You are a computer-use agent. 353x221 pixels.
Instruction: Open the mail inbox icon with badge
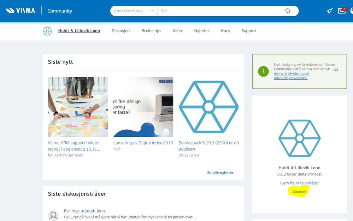[342, 10]
